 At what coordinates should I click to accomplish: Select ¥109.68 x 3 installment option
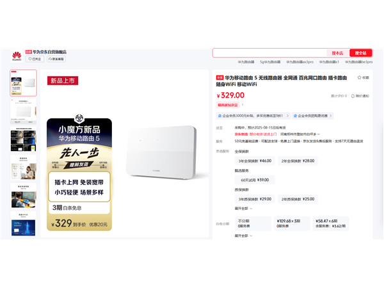point(292,223)
